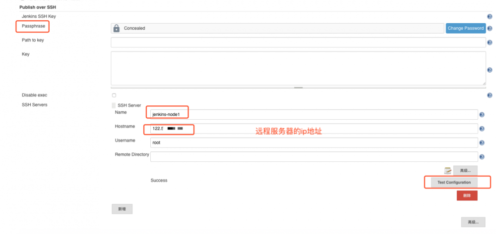Expand SSH server 高级 advanced settings
Viewport: 496px width, 234px height.
coord(465,171)
